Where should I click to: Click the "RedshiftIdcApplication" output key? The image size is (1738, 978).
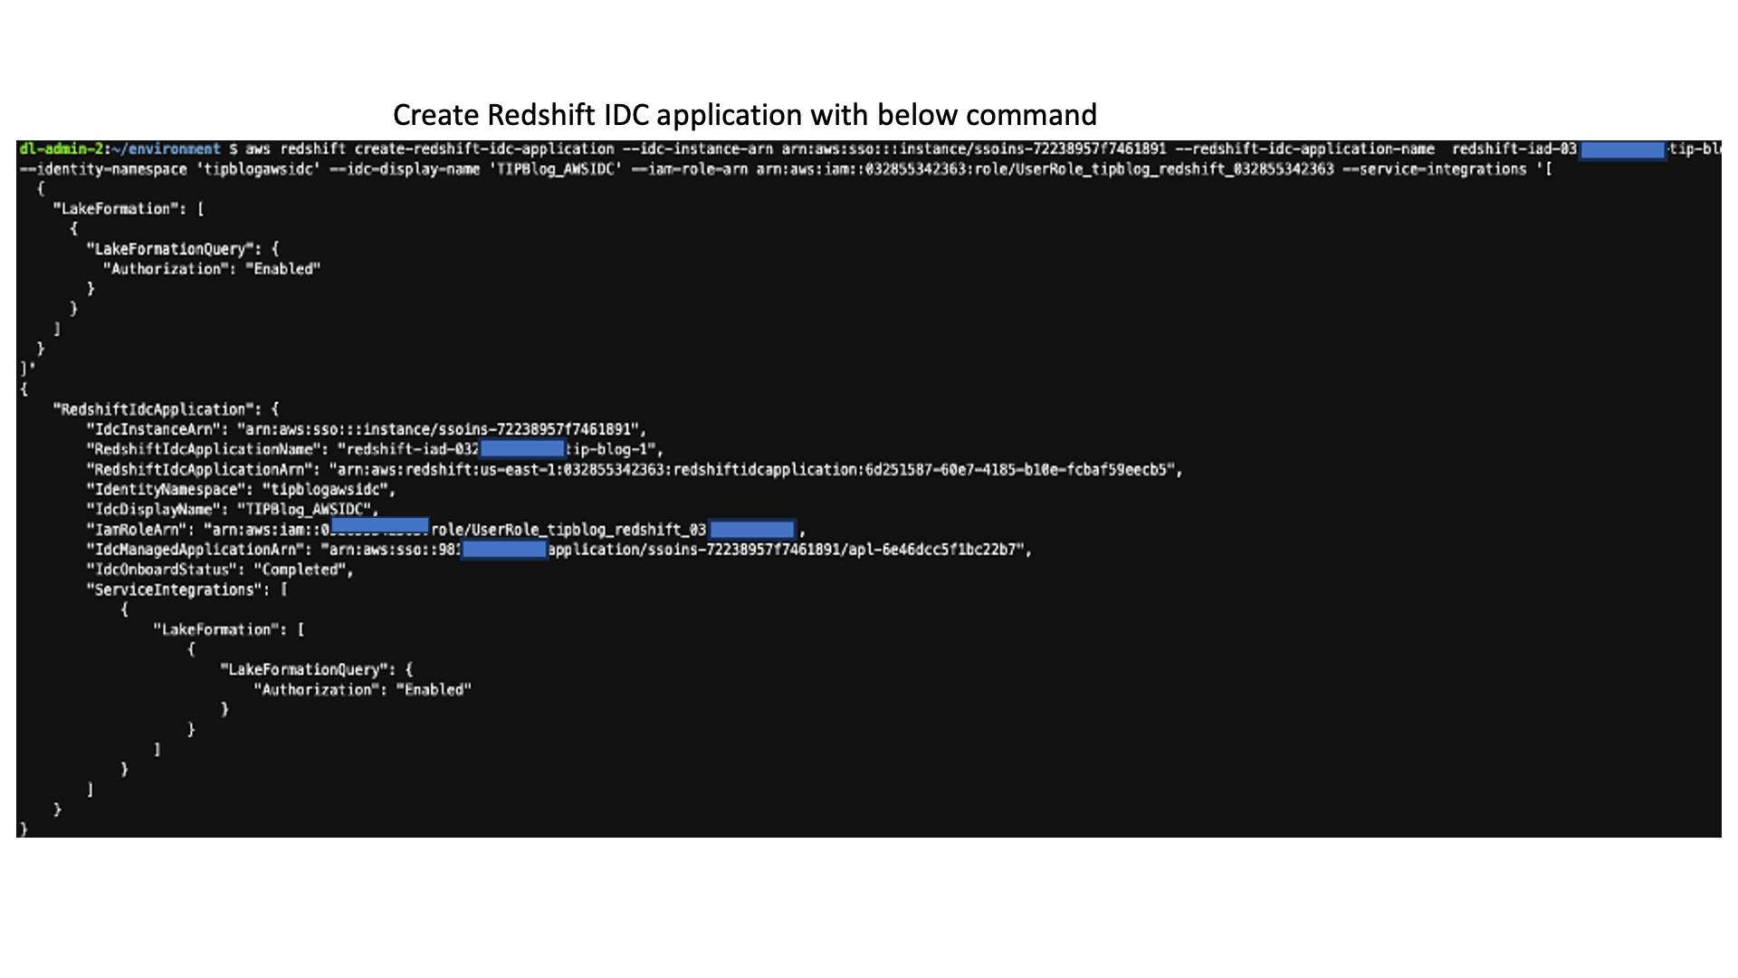pyautogui.click(x=149, y=409)
